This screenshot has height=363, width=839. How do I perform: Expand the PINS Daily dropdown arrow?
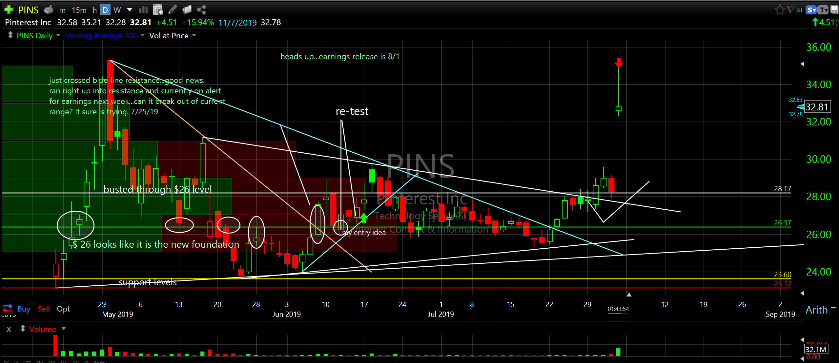[x=58, y=35]
